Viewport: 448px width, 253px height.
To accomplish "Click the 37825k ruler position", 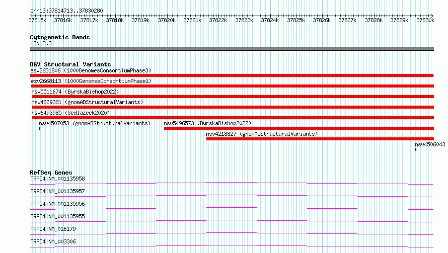I will [296, 20].
